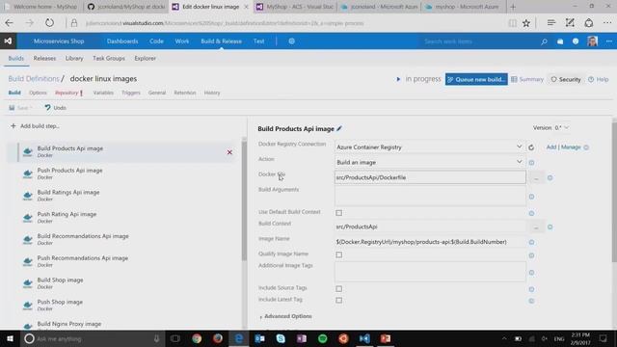Viewport: 617px width, 347px height.
Task: Expand Advanced Options section
Action: [286, 316]
